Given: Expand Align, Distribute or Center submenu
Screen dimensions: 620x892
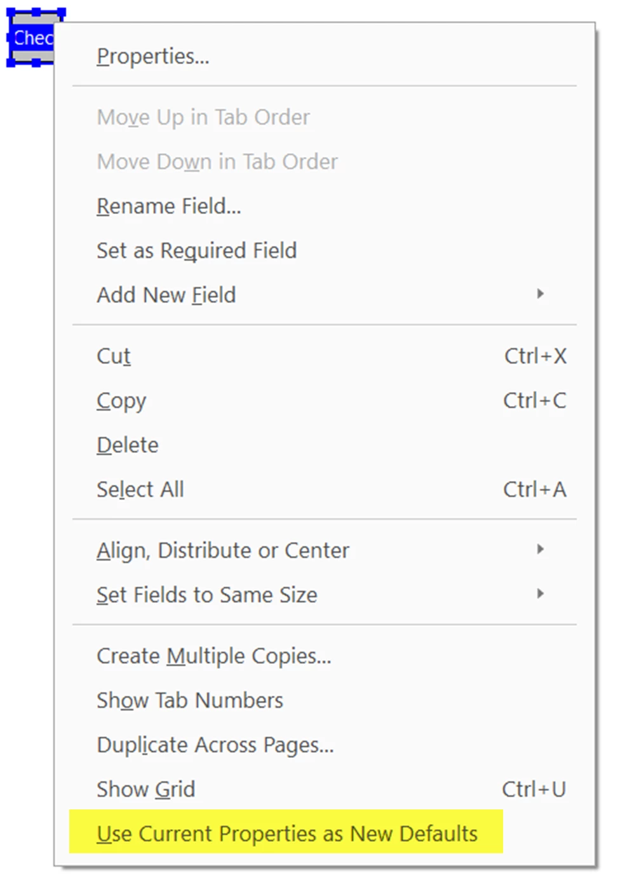Looking at the screenshot, I should tap(324, 551).
